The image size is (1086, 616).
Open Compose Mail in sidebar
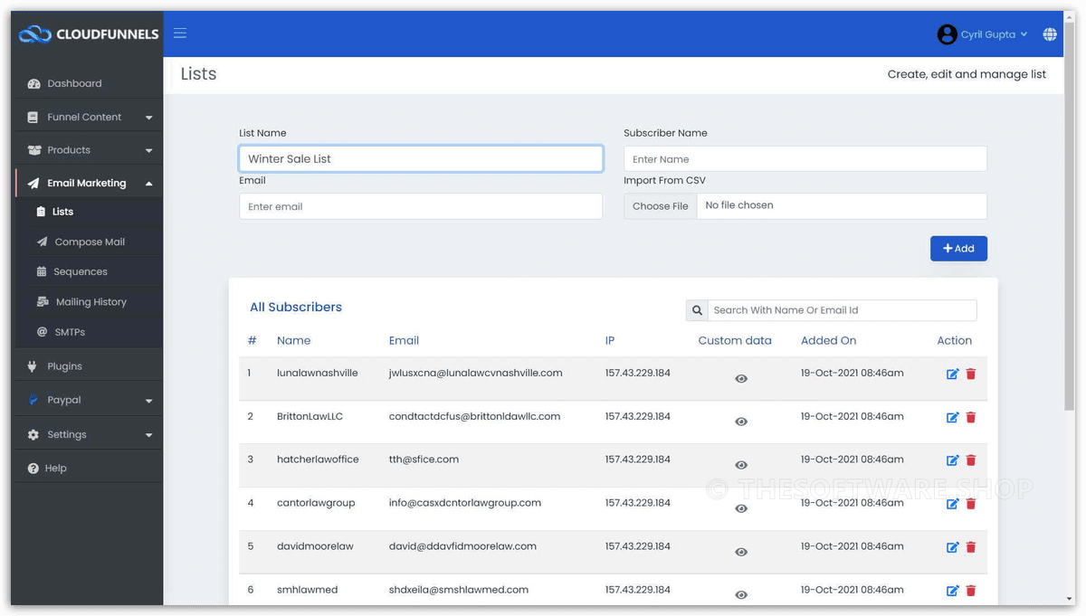pos(89,242)
